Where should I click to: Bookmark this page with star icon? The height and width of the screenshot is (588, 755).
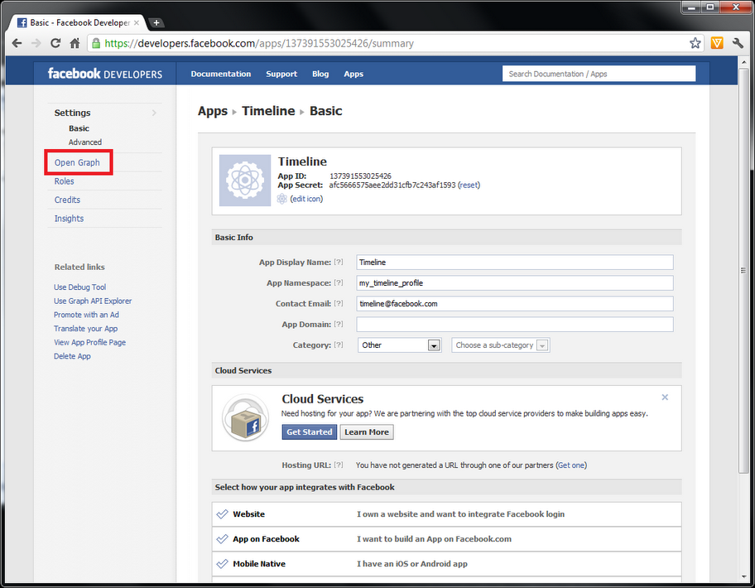(695, 43)
